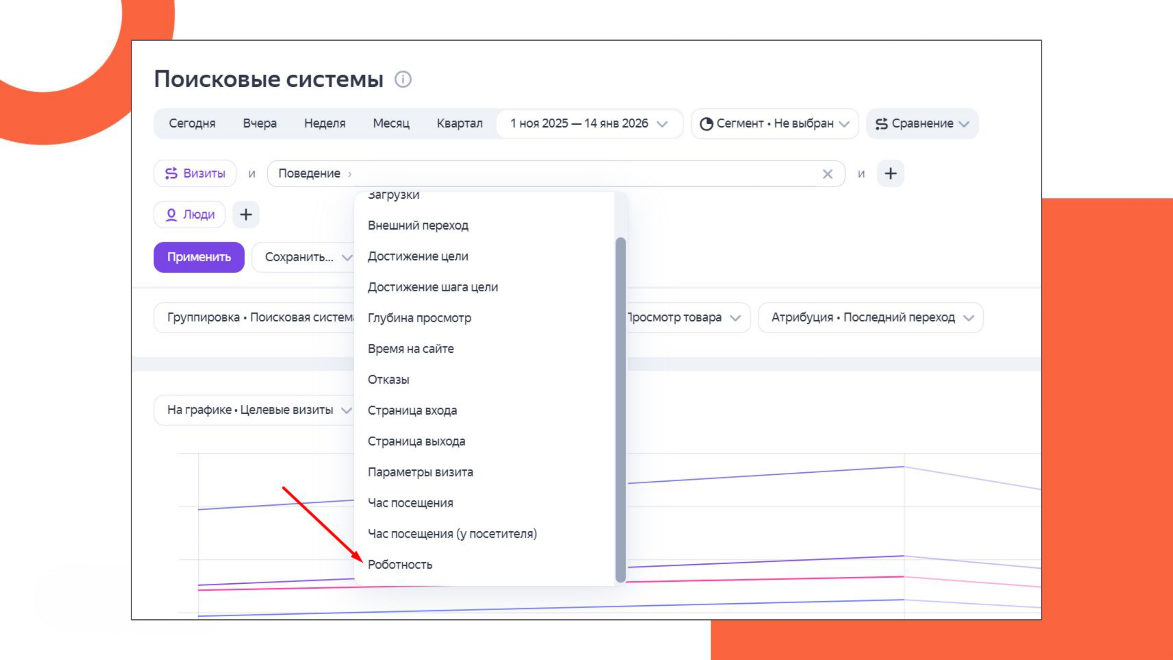Open the Атрибуция · Последний переход dropdown

click(870, 317)
